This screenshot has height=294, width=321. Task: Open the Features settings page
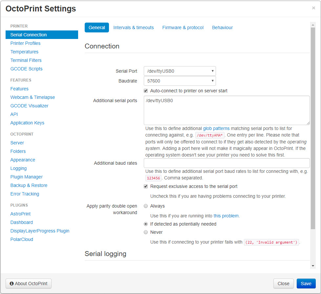(19, 89)
